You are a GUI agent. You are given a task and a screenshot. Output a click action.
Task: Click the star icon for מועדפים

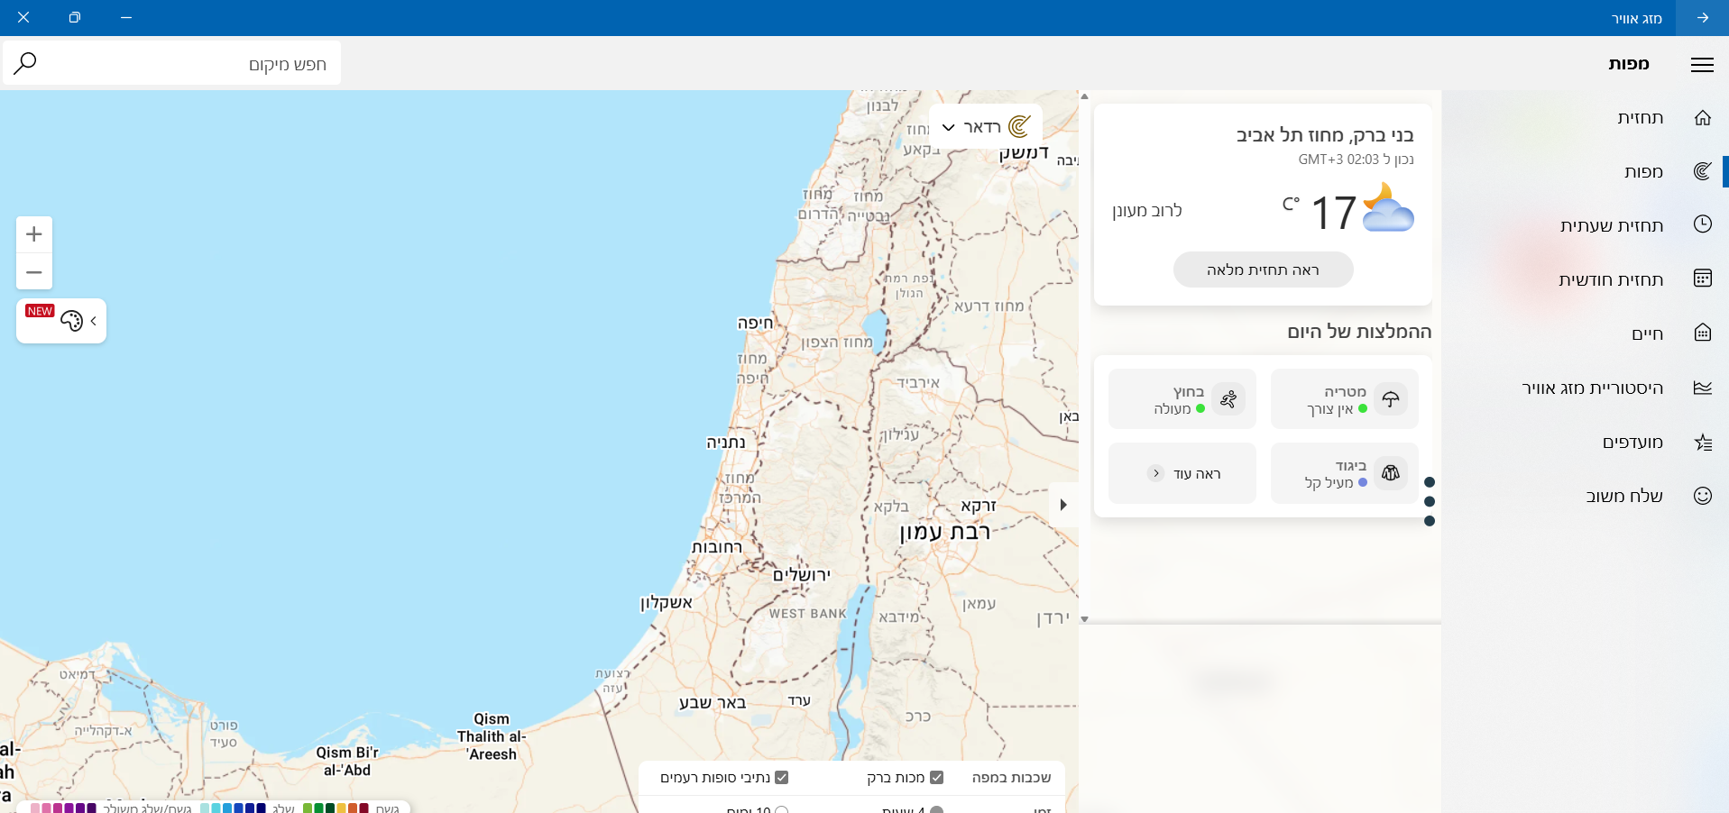[1702, 442]
